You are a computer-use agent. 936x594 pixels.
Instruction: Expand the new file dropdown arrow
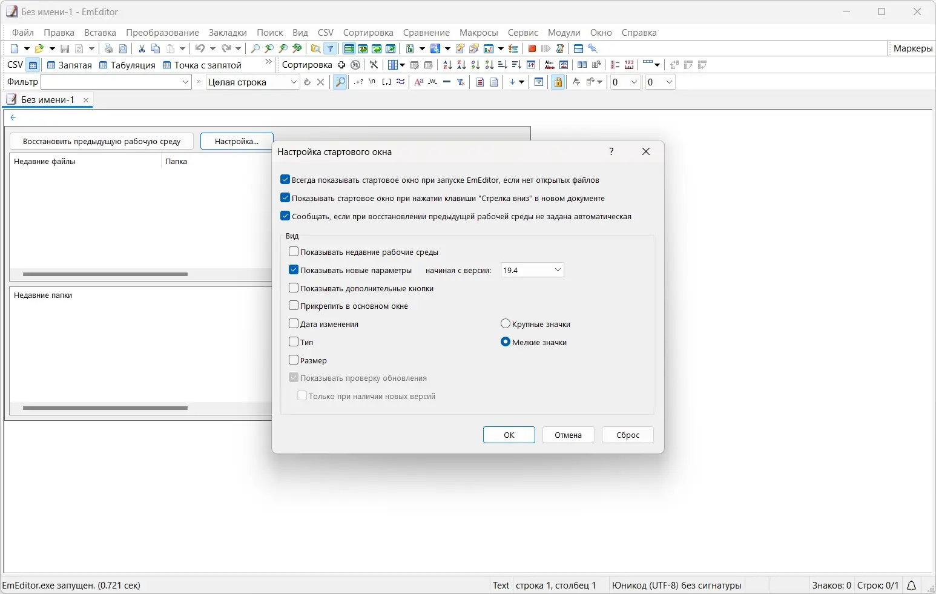point(26,48)
